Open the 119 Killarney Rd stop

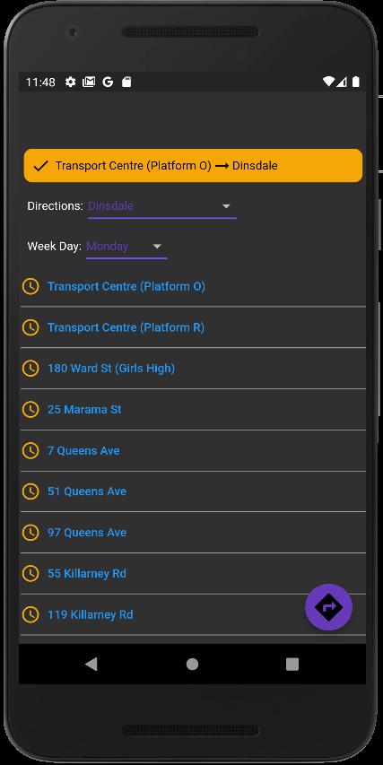pos(193,614)
